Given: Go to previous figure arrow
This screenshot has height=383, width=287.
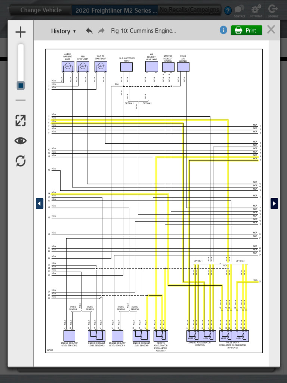Looking at the screenshot, I should (x=40, y=203).
